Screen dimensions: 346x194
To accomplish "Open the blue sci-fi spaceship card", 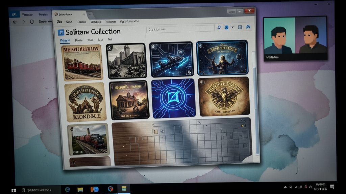I will [x=171, y=59].
